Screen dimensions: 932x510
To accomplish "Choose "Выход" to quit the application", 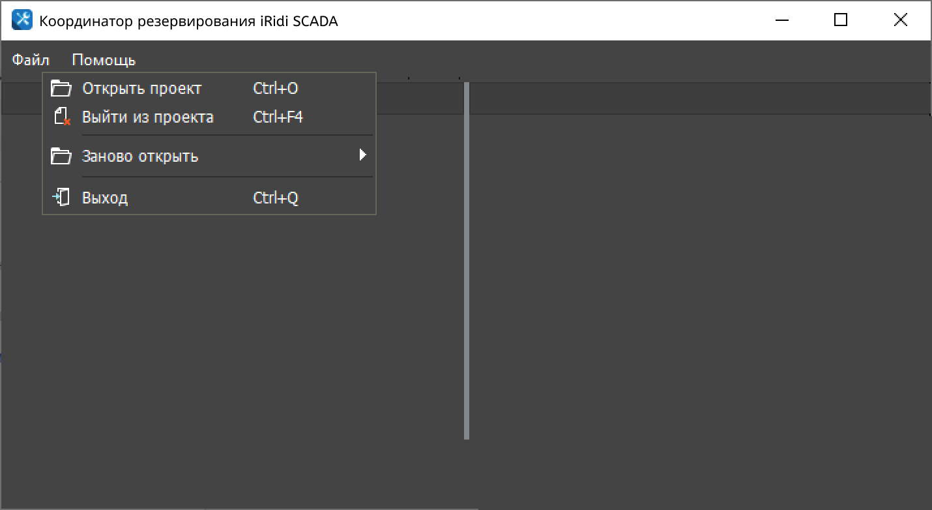I will click(x=105, y=198).
